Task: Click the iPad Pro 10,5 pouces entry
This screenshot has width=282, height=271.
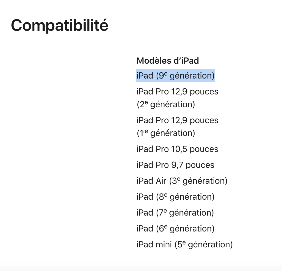Action: pyautogui.click(x=177, y=149)
